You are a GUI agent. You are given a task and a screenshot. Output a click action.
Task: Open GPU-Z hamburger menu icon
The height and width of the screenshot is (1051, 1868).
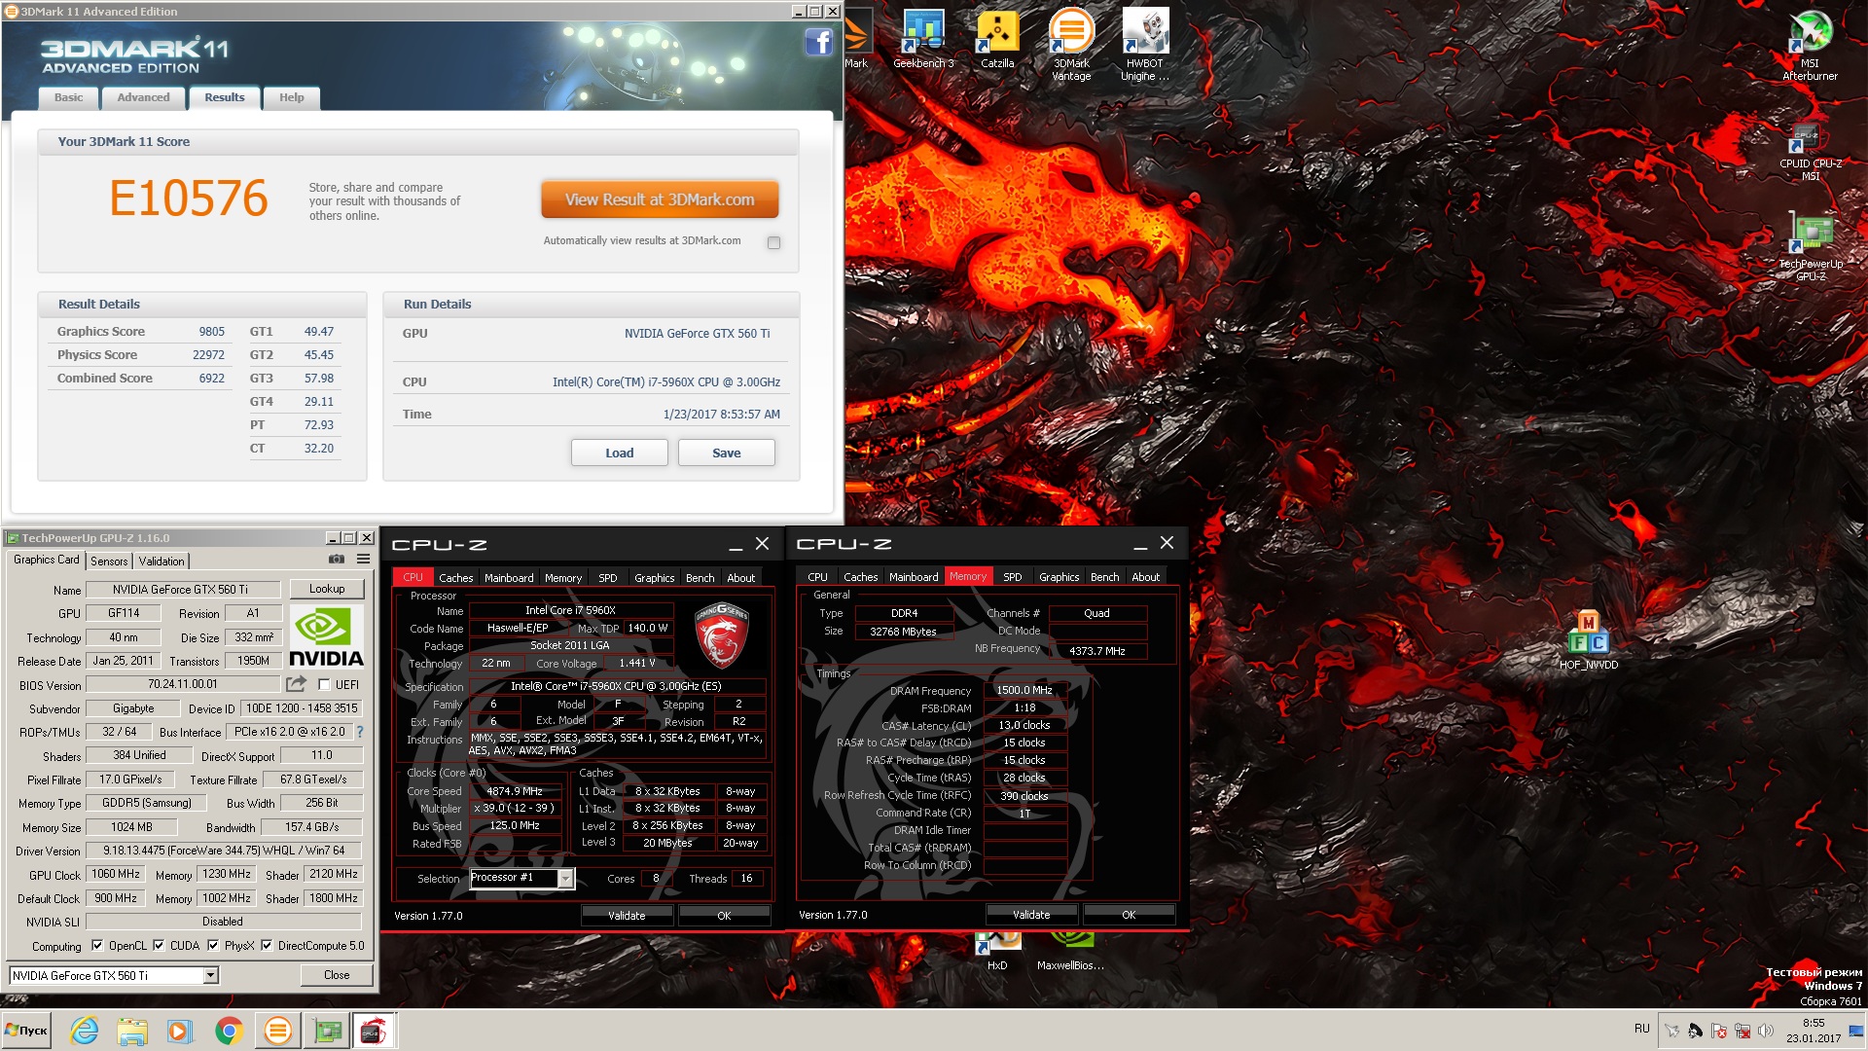click(x=363, y=560)
